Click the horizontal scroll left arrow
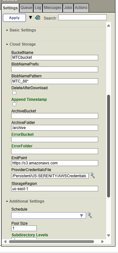 tap(5, 241)
